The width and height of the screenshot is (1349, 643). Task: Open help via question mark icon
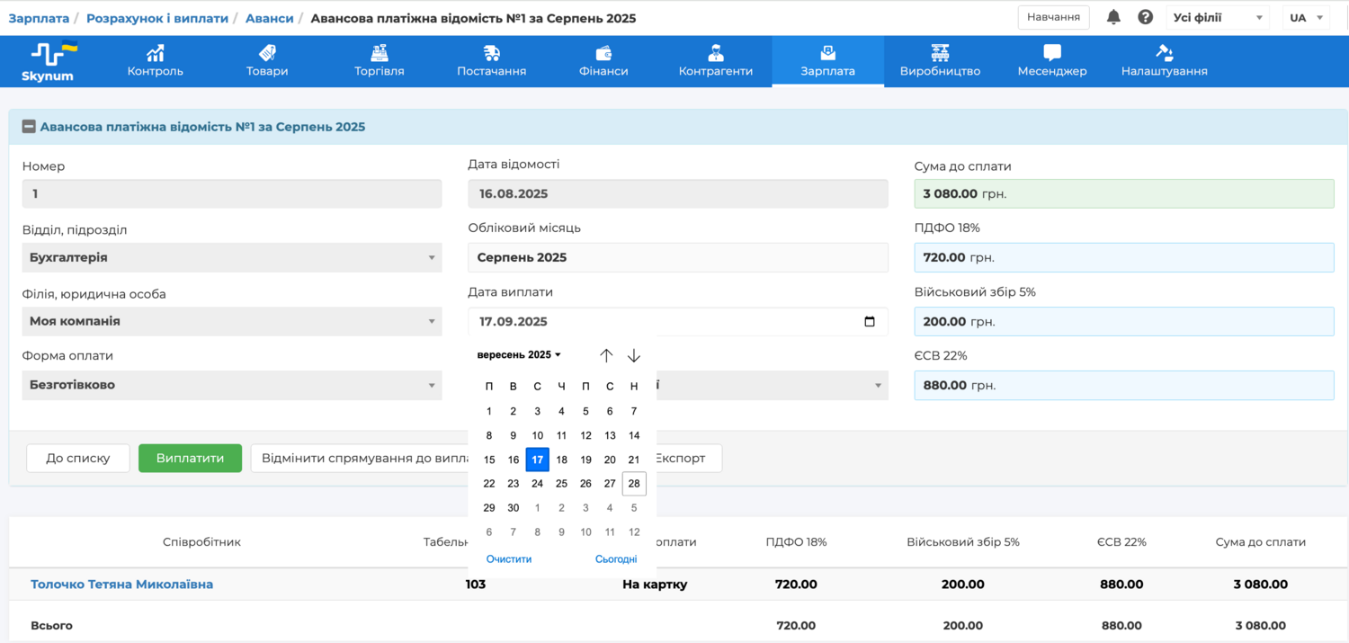click(x=1145, y=17)
